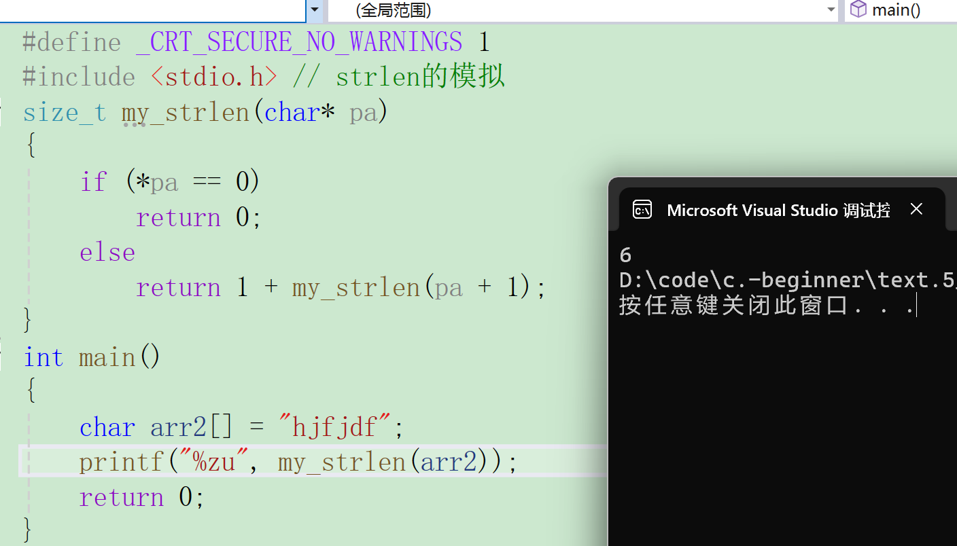Click the else keyword in my_strlen

click(x=107, y=253)
